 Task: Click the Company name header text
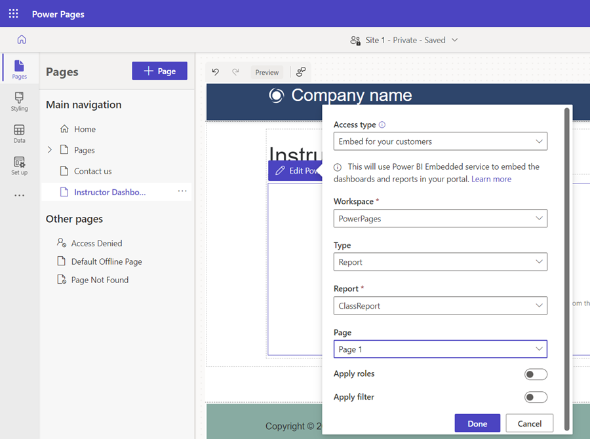pyautogui.click(x=351, y=95)
